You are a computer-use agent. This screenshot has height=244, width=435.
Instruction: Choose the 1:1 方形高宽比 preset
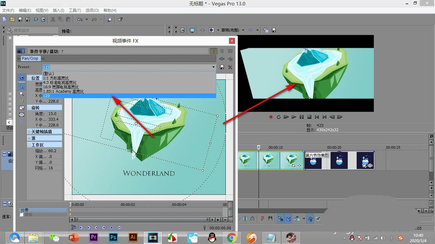point(129,78)
